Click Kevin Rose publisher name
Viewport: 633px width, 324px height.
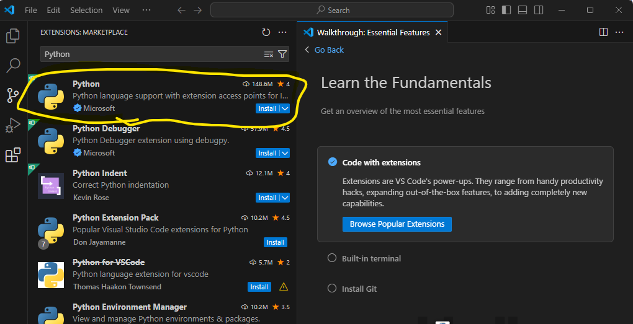91,198
